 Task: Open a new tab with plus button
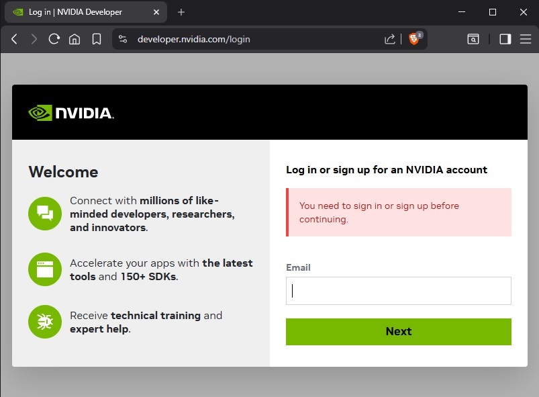[x=181, y=12]
